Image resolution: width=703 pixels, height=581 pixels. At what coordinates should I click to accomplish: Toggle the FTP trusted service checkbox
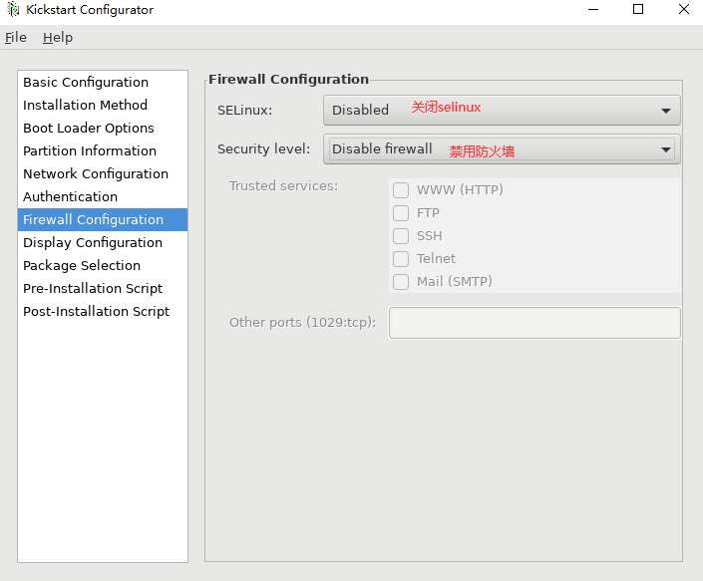pyautogui.click(x=401, y=213)
